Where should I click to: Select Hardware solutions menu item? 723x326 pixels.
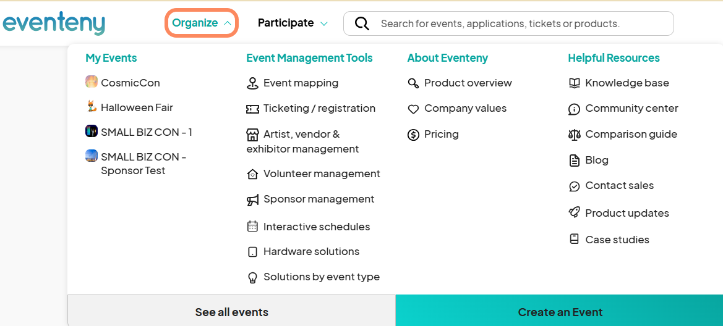pyautogui.click(x=311, y=252)
